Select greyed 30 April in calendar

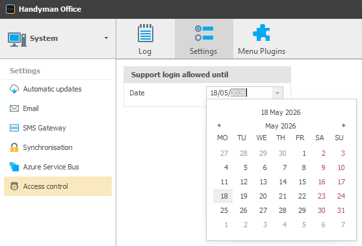[282, 153]
